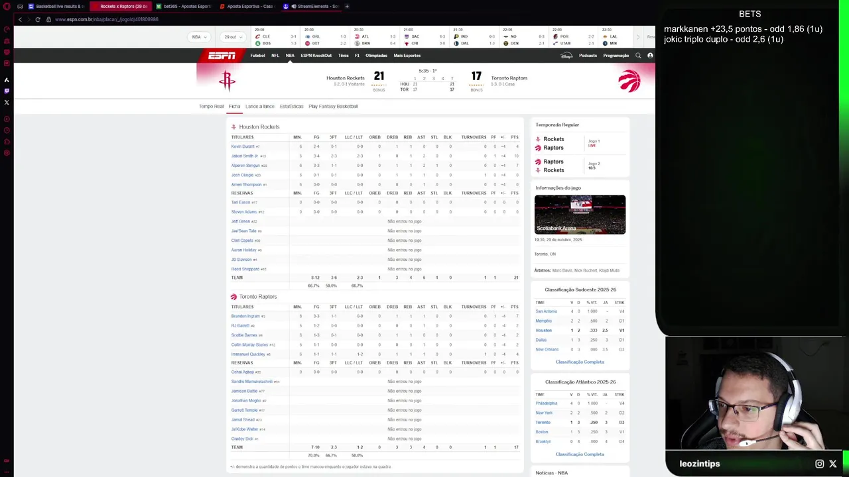Advance the scores ticker with right arrow

coord(638,37)
